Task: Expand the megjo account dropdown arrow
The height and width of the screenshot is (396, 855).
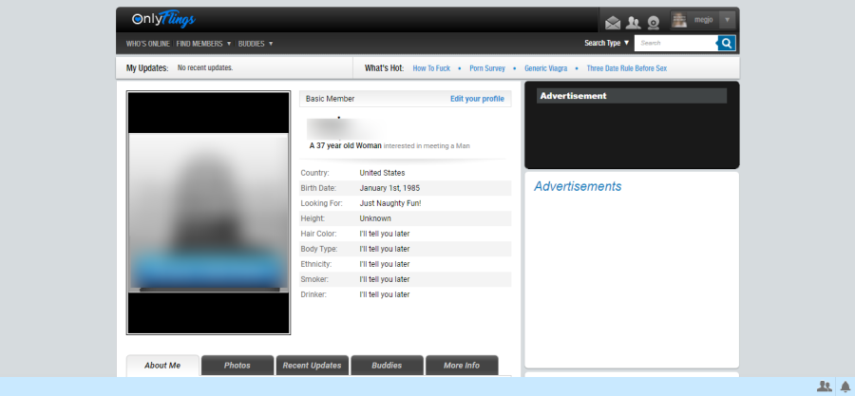Action: 727,19
